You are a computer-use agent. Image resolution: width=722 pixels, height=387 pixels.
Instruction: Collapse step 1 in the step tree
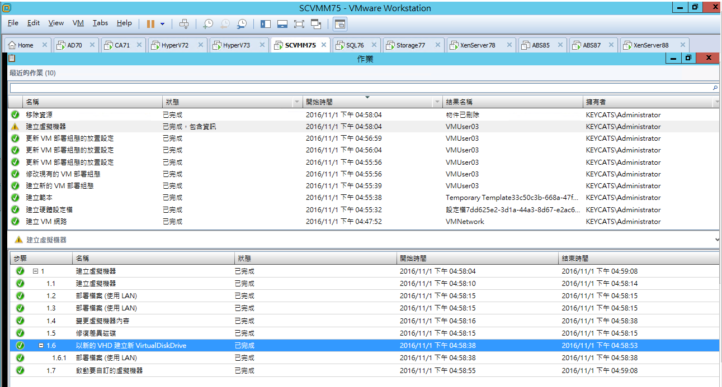click(35, 271)
